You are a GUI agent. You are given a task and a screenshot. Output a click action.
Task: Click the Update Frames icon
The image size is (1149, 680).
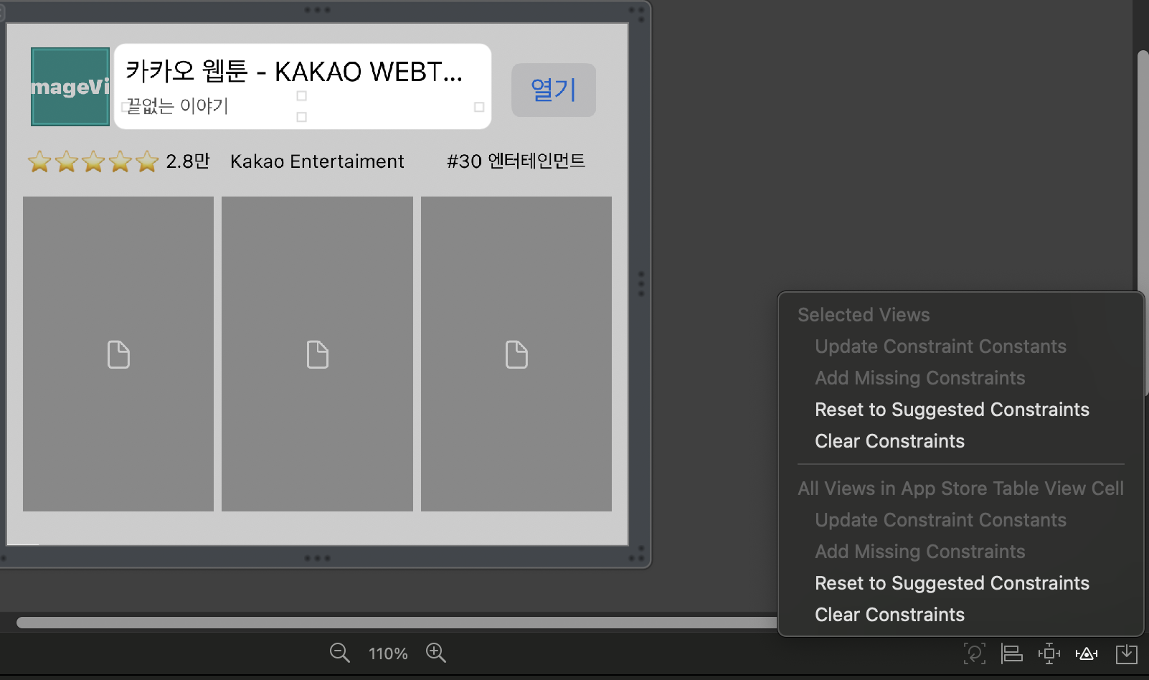pyautogui.click(x=974, y=653)
